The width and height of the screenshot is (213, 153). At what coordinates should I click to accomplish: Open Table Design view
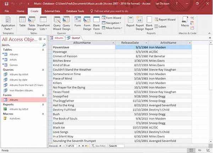pyautogui.click(x=32, y=23)
